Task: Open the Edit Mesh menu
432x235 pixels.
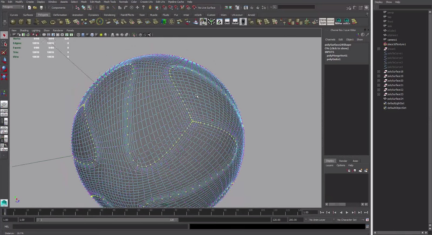Action: tap(95, 2)
